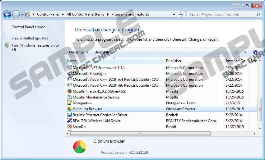The image size is (265, 160).
Task: Click the horizontal scrollbar thumb
Action: pyautogui.click(x=140, y=134)
